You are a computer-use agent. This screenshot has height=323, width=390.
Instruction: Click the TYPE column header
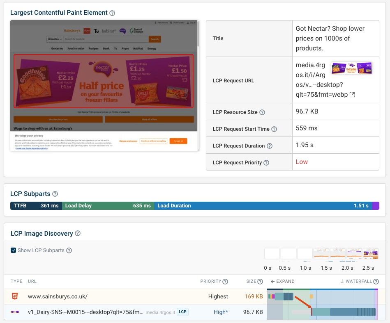[16, 281]
